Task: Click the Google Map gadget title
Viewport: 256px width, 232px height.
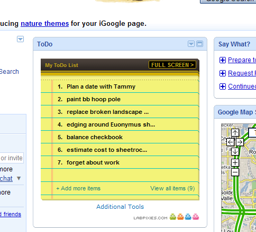Action: [236, 112]
